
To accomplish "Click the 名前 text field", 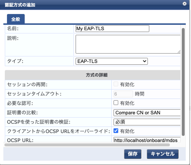I will coord(112,29).
